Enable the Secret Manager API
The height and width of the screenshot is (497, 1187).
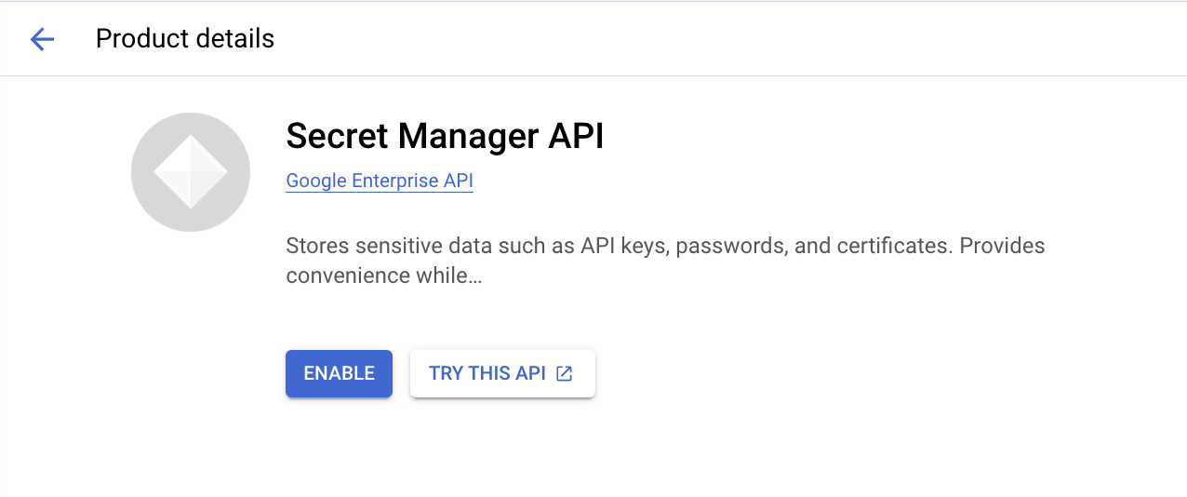coord(339,373)
